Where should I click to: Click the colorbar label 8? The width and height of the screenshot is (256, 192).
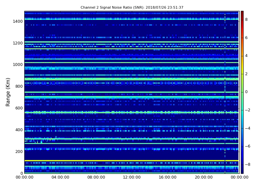pyautogui.click(x=246, y=20)
